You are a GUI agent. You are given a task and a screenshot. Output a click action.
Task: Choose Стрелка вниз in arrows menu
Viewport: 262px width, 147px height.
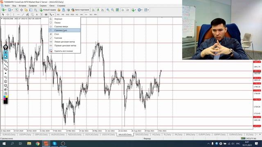pos(65,30)
